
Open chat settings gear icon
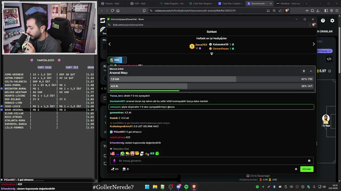pos(296,169)
